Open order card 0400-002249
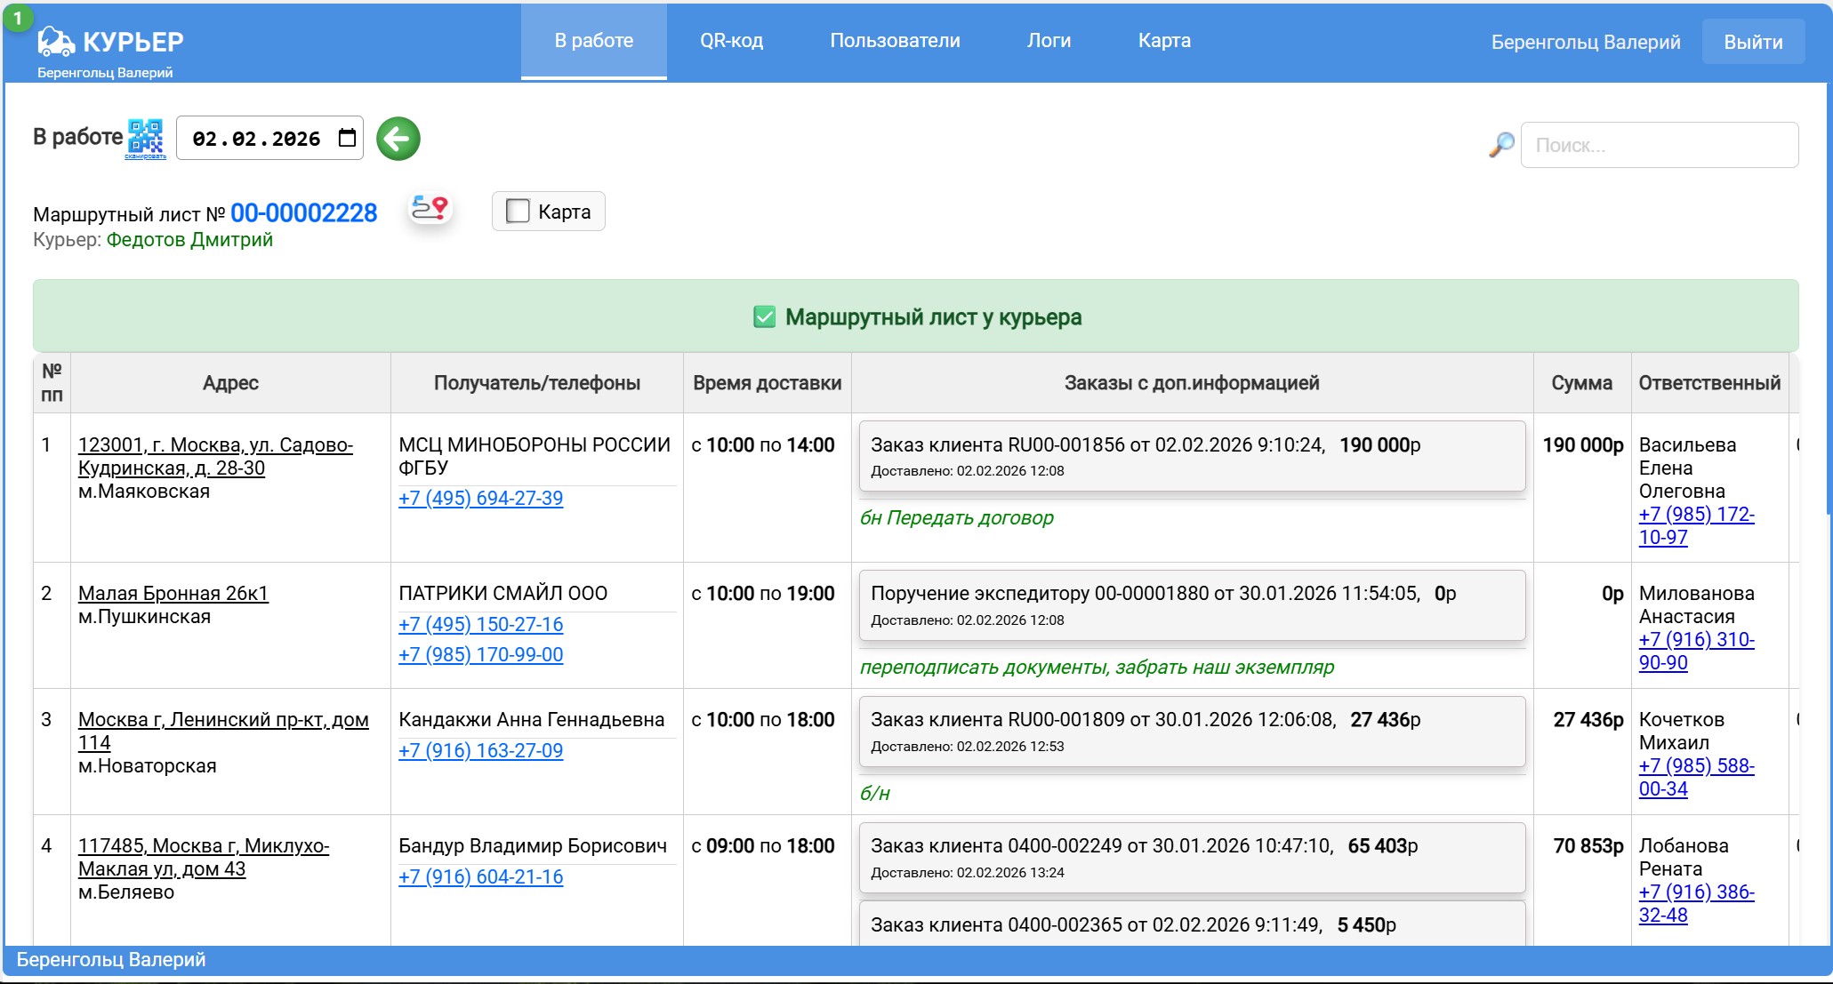This screenshot has width=1833, height=984. [x=1192, y=858]
